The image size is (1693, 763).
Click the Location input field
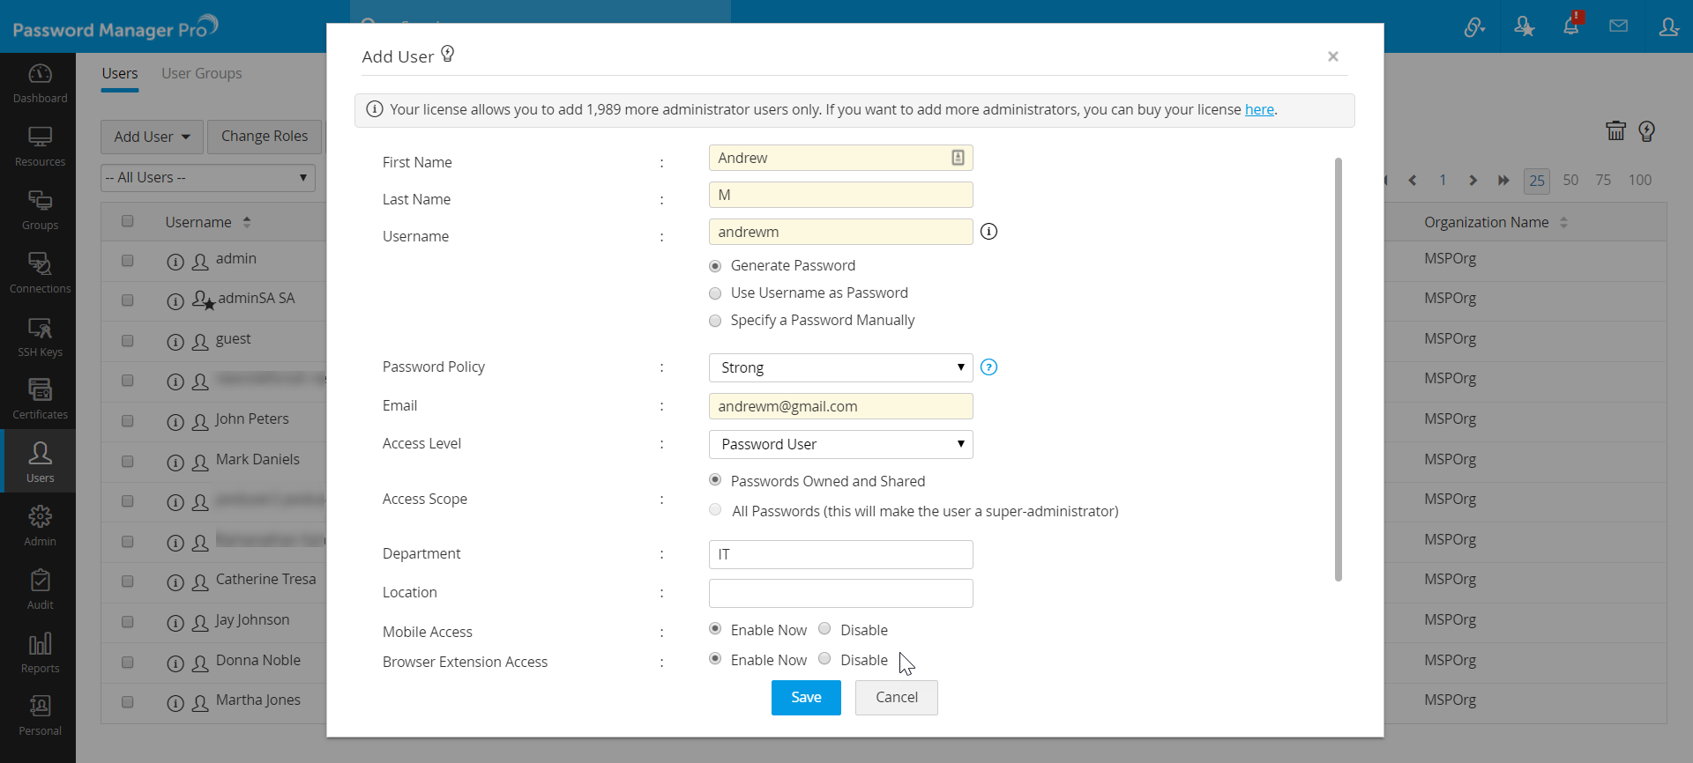(x=840, y=593)
